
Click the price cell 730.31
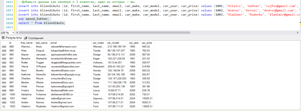tap(148, 94)
